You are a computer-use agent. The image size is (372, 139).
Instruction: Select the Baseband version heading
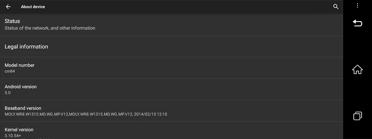coord(23,108)
